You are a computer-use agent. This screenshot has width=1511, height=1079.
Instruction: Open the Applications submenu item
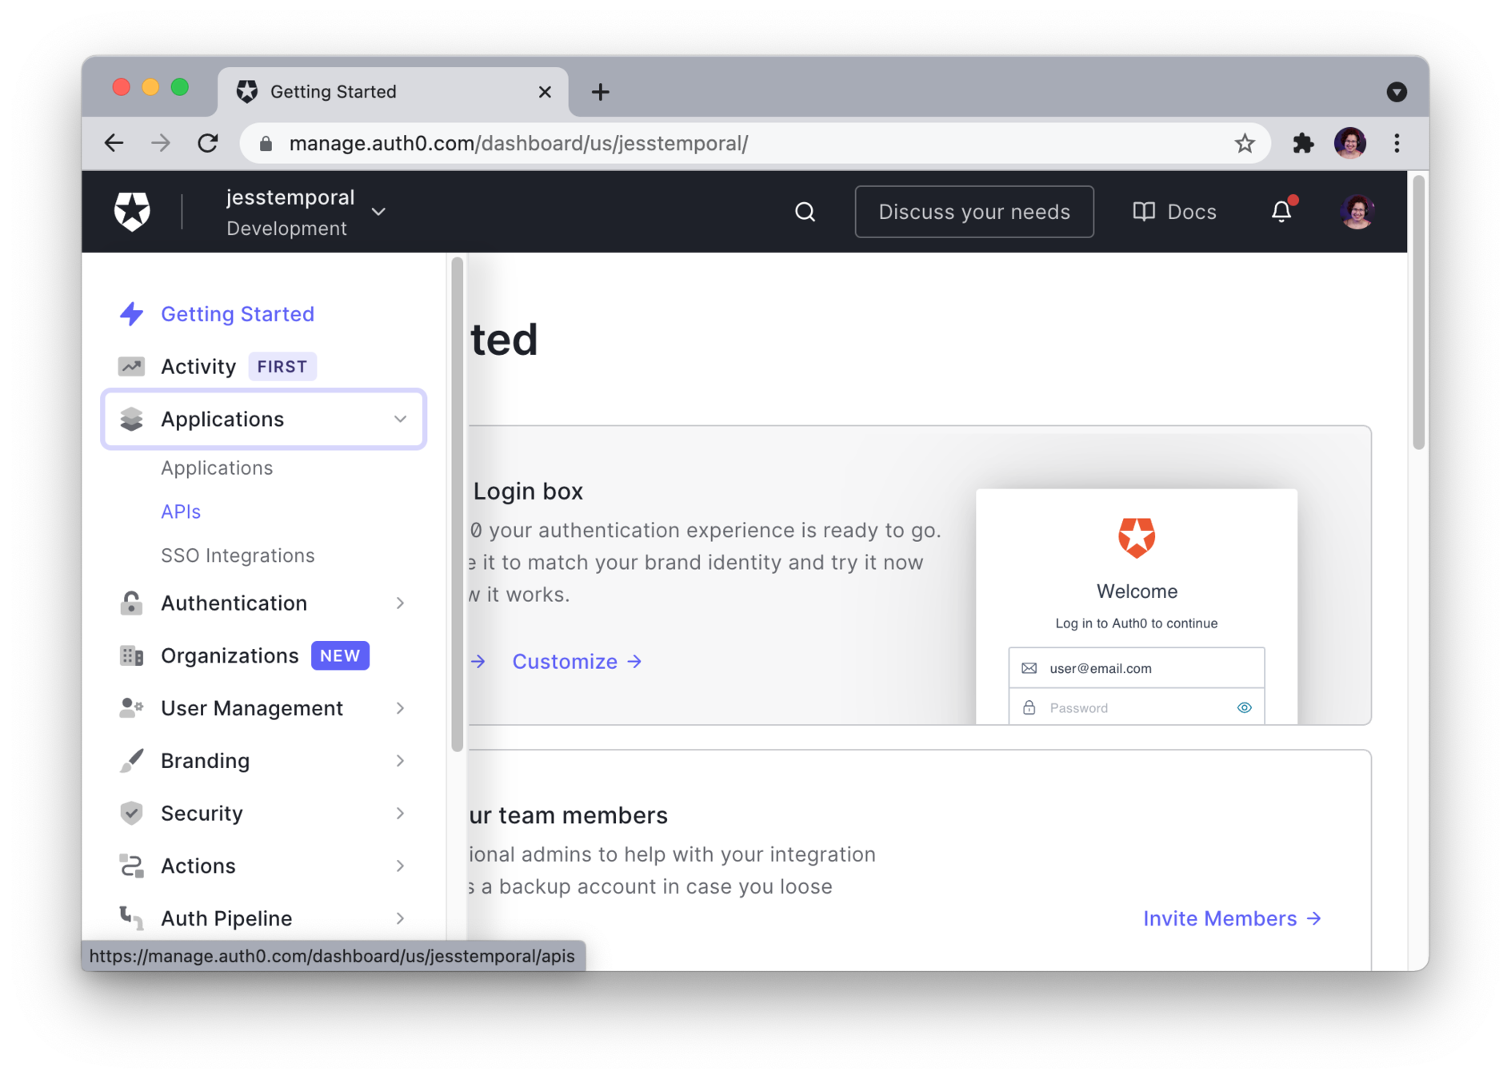[217, 468]
